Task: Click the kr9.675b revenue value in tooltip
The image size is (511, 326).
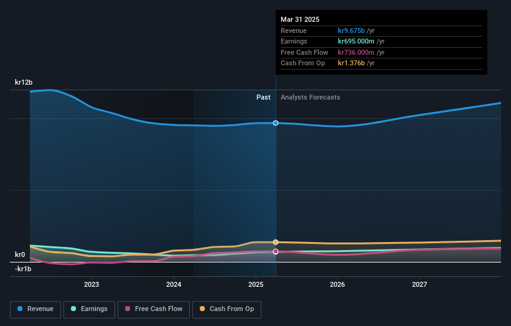Action: pyautogui.click(x=351, y=30)
